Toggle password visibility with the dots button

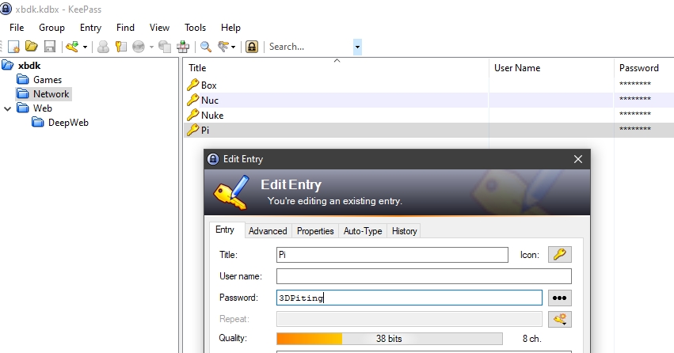[559, 298]
